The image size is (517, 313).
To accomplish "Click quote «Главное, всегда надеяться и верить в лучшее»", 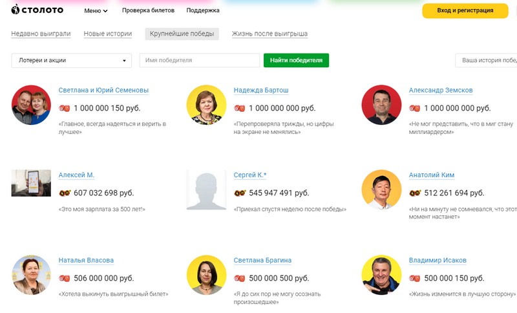I will pos(112,128).
